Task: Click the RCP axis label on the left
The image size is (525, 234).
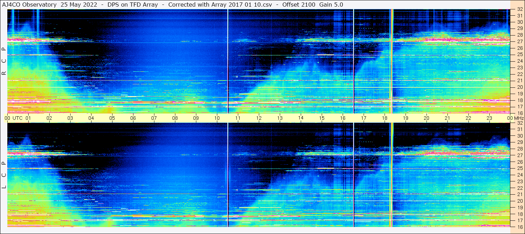Action: 4,61
